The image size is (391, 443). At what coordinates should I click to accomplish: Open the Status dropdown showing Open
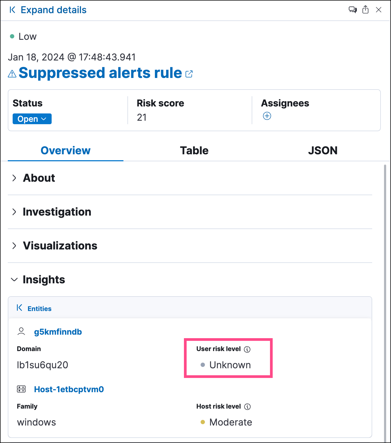[32, 119]
